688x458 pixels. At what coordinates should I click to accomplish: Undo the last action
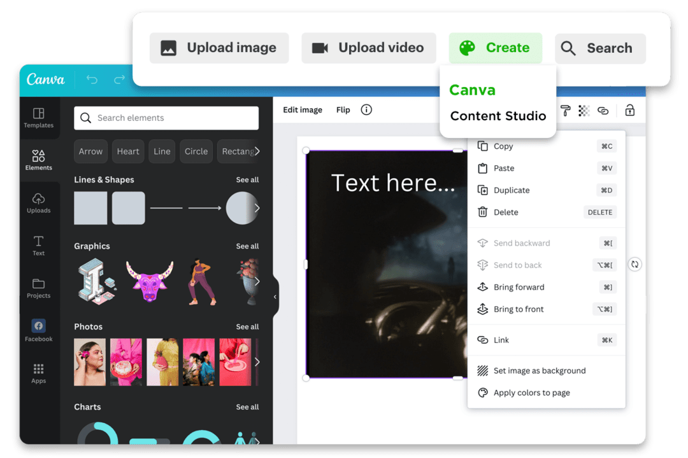pyautogui.click(x=92, y=80)
